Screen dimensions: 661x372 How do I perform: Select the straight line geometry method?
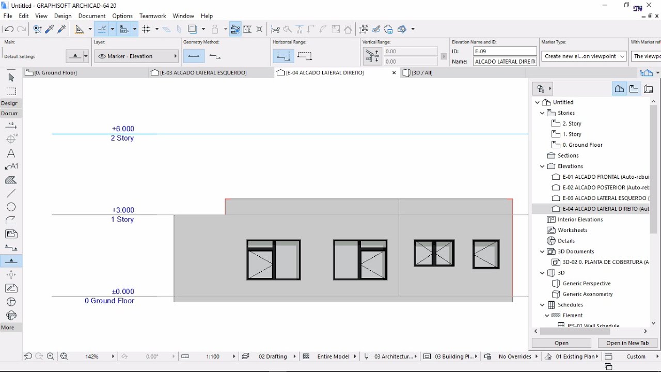coord(194,56)
